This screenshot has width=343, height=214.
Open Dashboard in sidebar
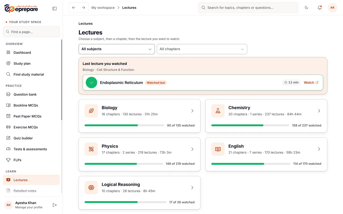coord(31,52)
